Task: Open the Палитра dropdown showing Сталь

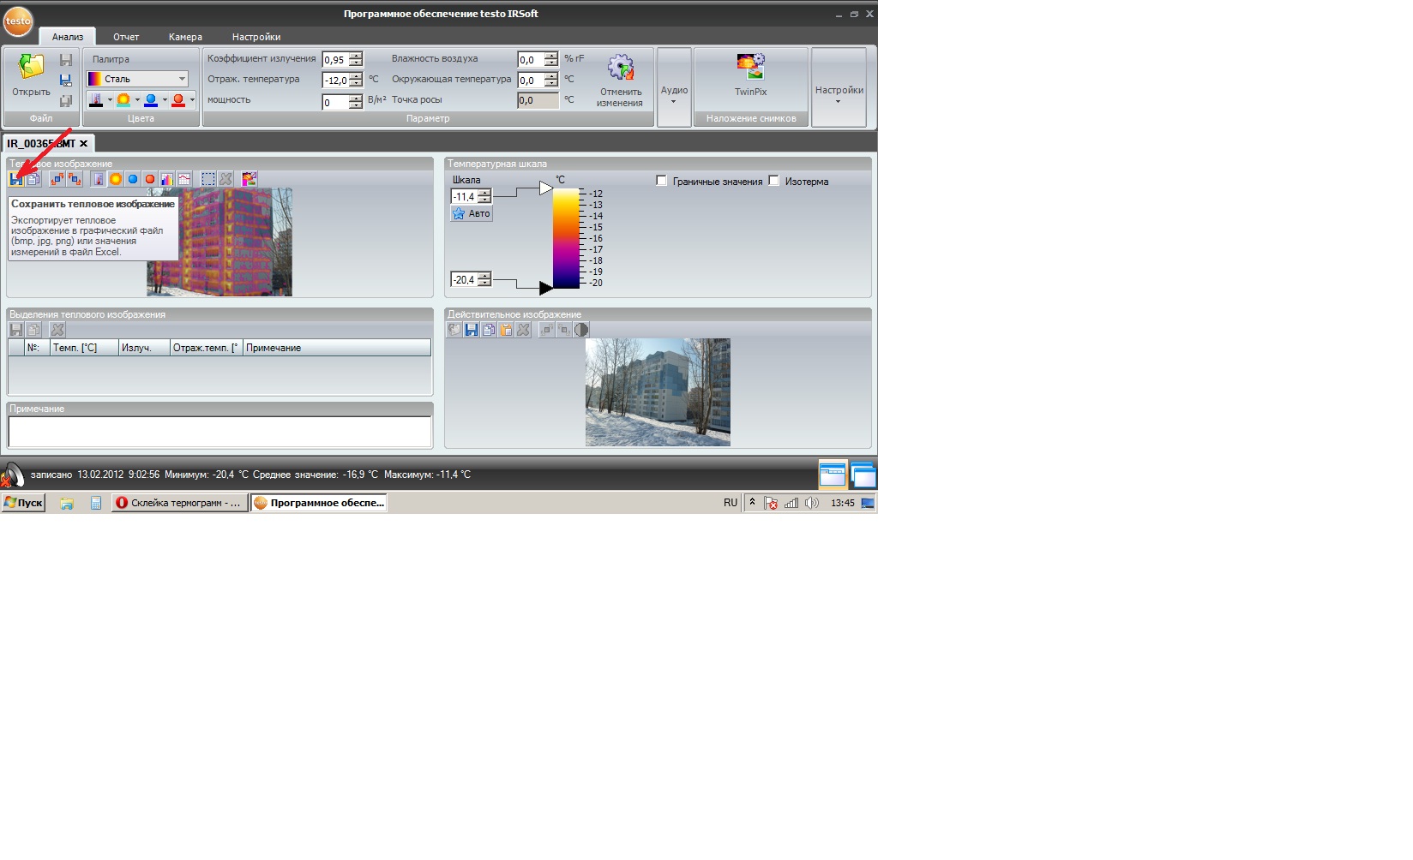Action: click(x=137, y=79)
